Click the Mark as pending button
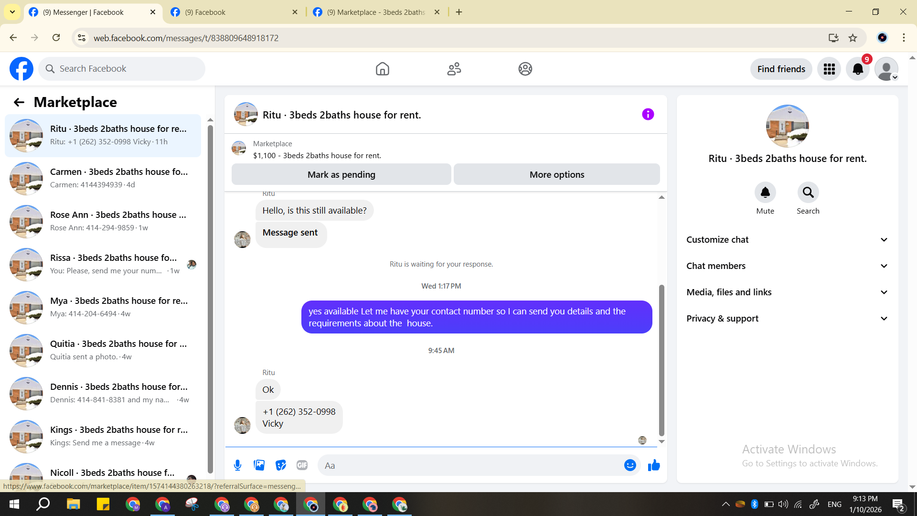The height and width of the screenshot is (516, 917). pos(341,174)
